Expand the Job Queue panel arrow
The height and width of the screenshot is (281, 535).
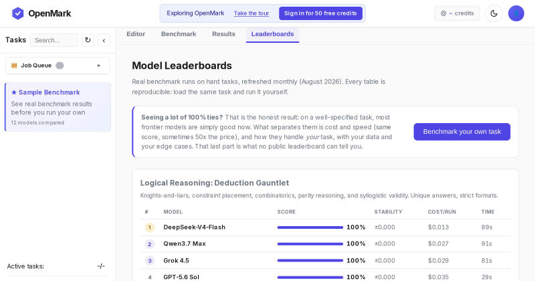(99, 66)
